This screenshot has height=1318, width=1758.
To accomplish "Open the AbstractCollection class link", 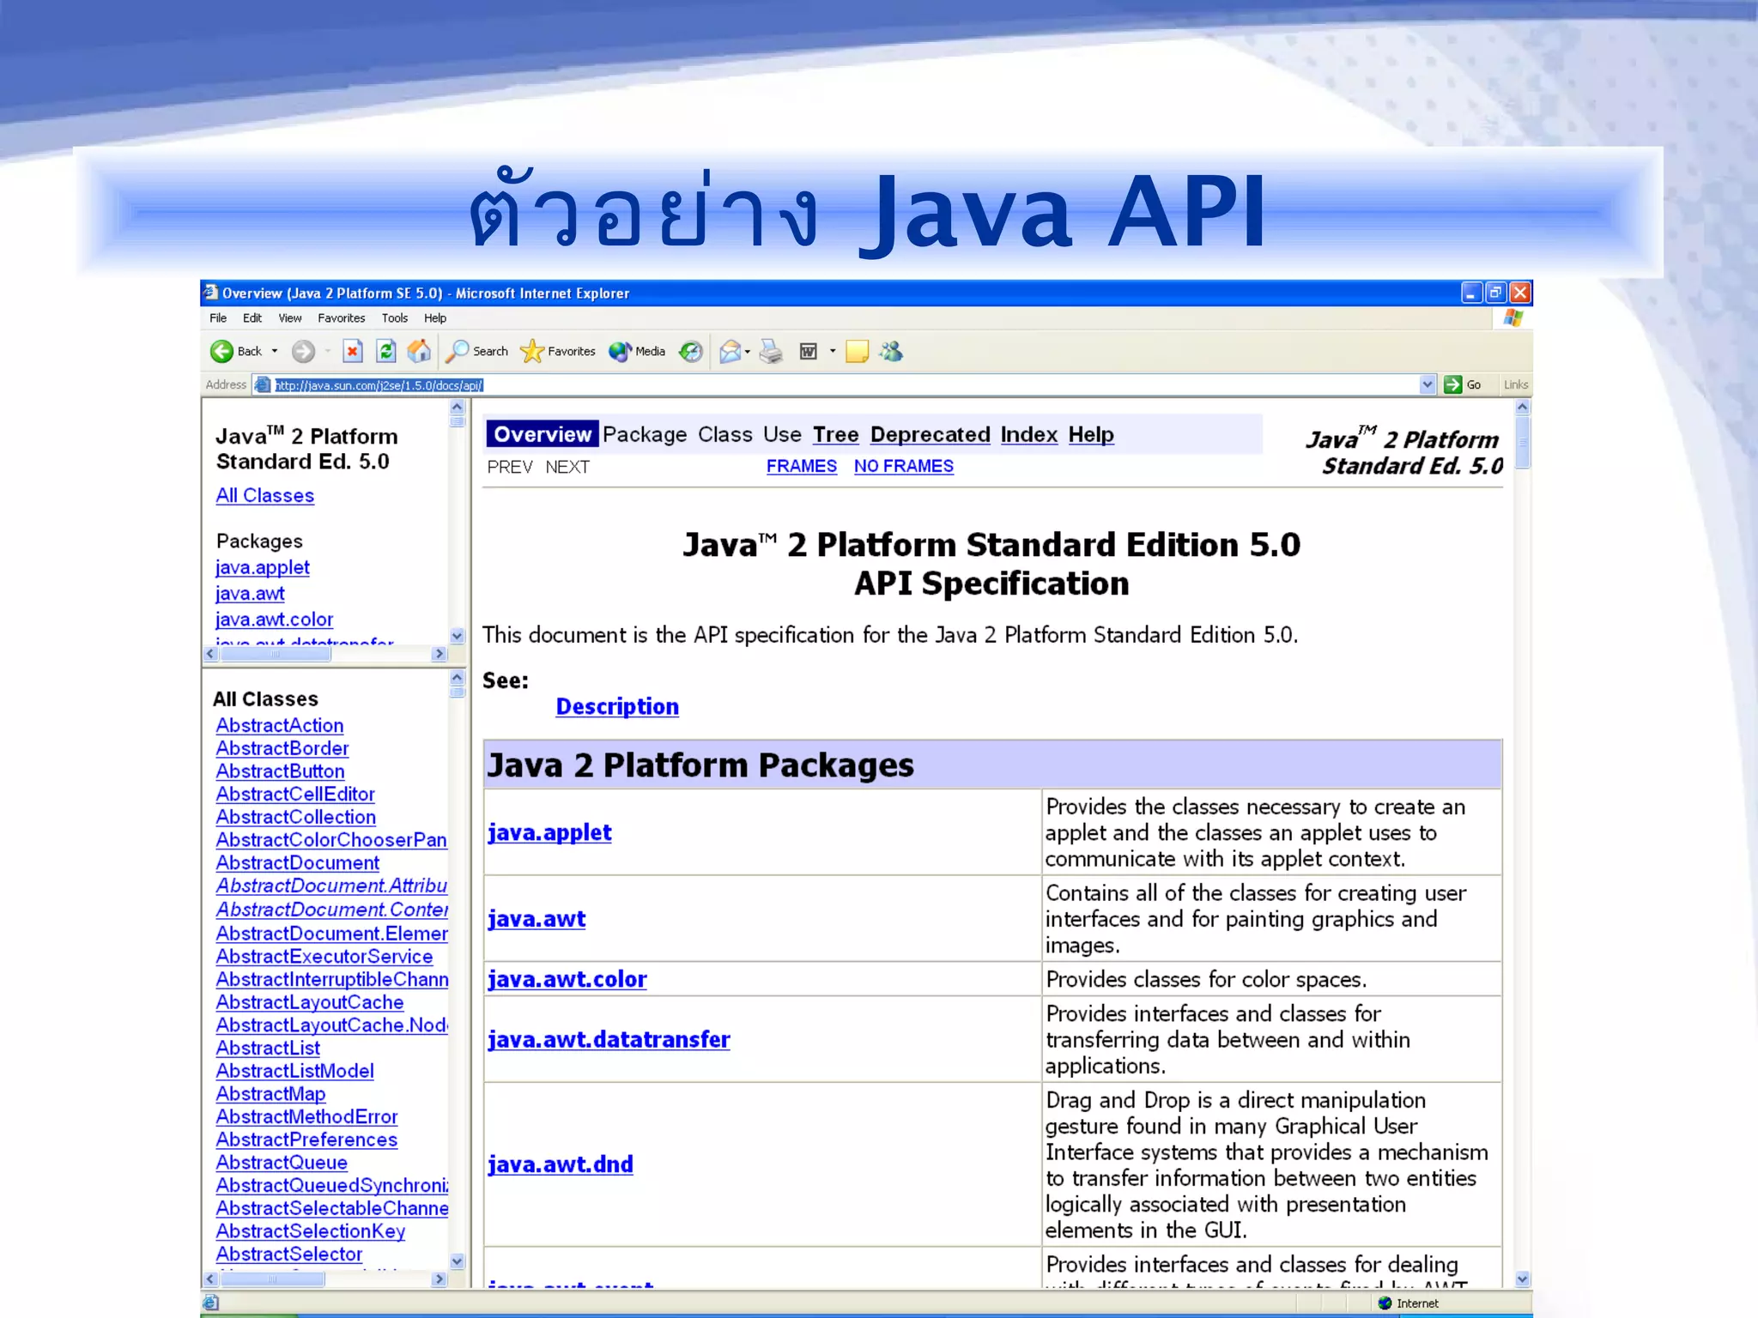I will pos(296,817).
